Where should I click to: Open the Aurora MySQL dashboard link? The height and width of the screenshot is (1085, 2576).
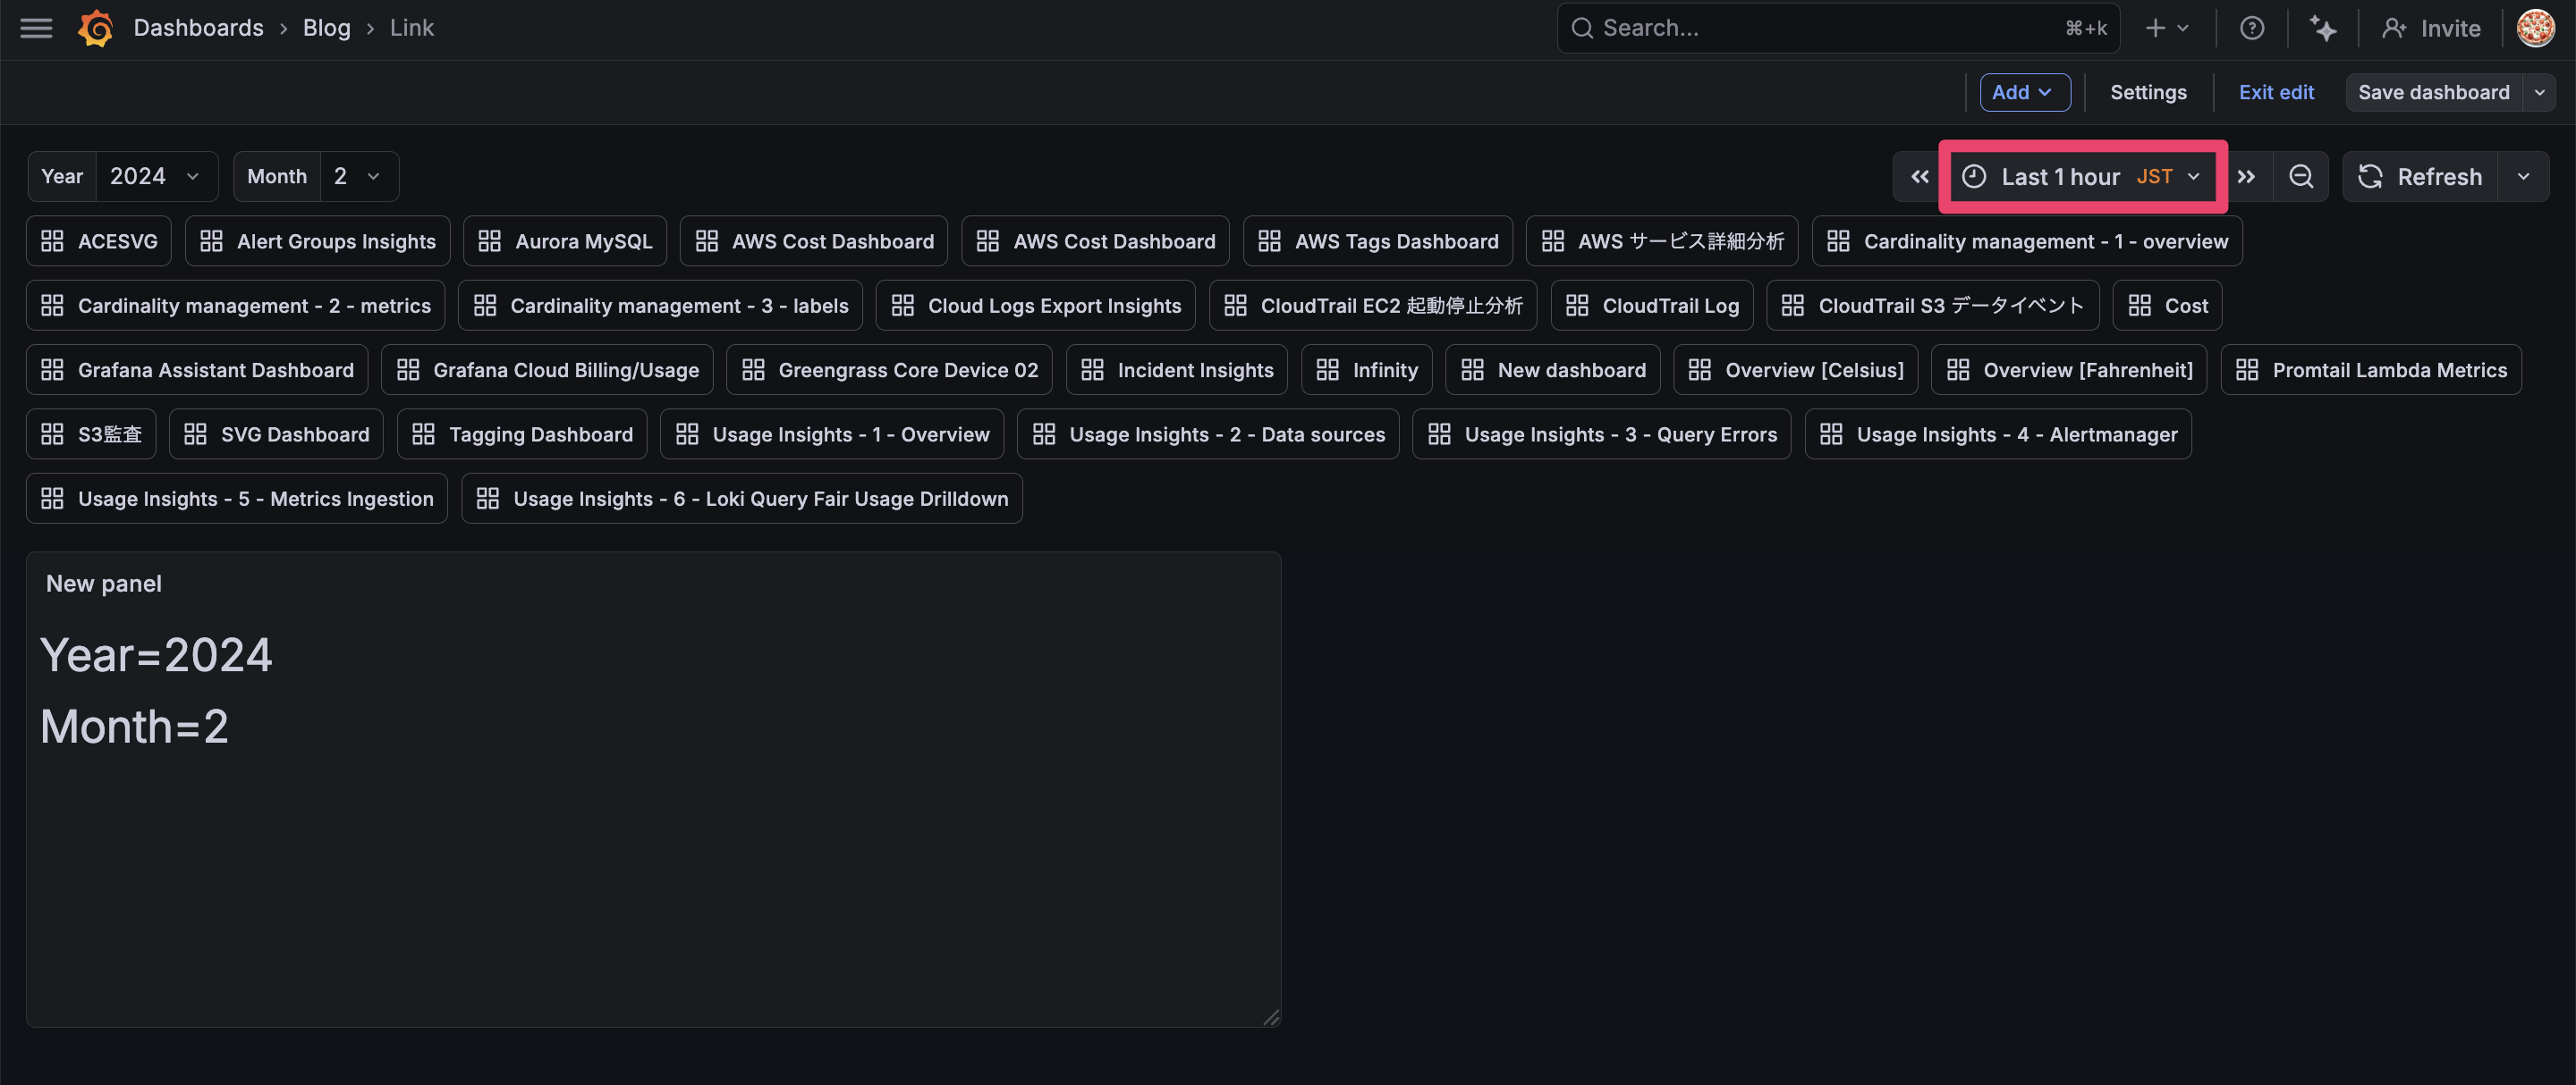(x=565, y=240)
